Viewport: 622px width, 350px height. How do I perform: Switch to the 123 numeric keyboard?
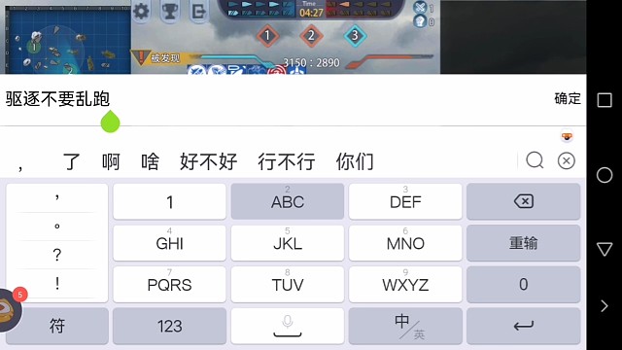pos(169,326)
